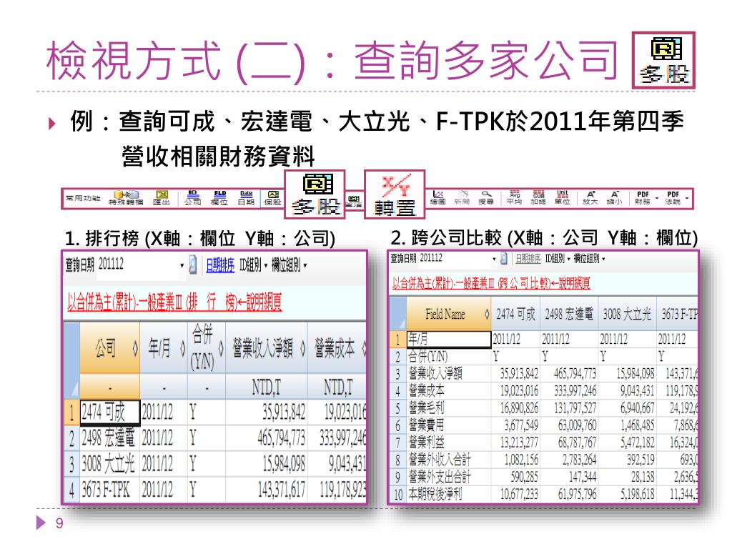Viewport: 732px width, 549px height.
Task: Click select-all corner of the ranking table
Action: (x=71, y=360)
